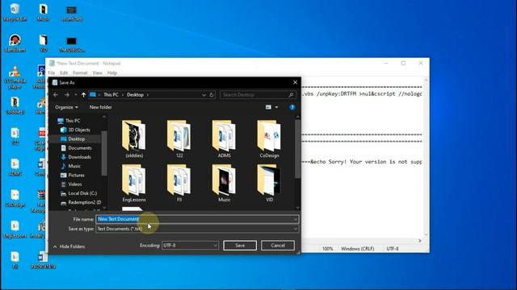This screenshot has height=290, width=517.
Task: Select ADMS folder in file list
Action: pos(225,139)
